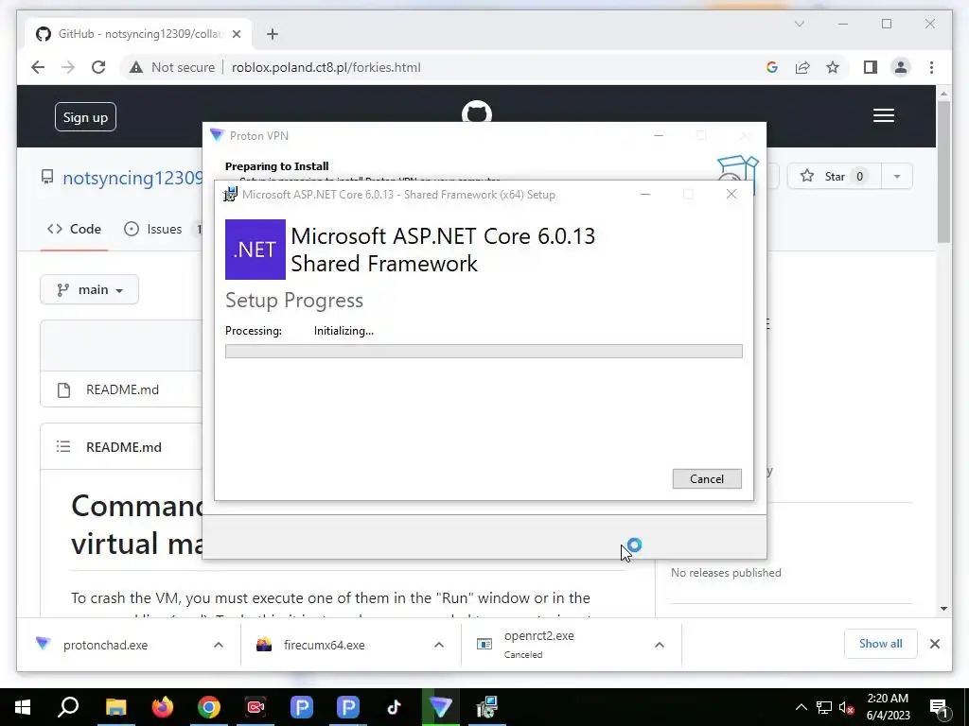Click the ASP.NET setup progress bar
Image resolution: width=969 pixels, height=726 pixels.
[484, 352]
